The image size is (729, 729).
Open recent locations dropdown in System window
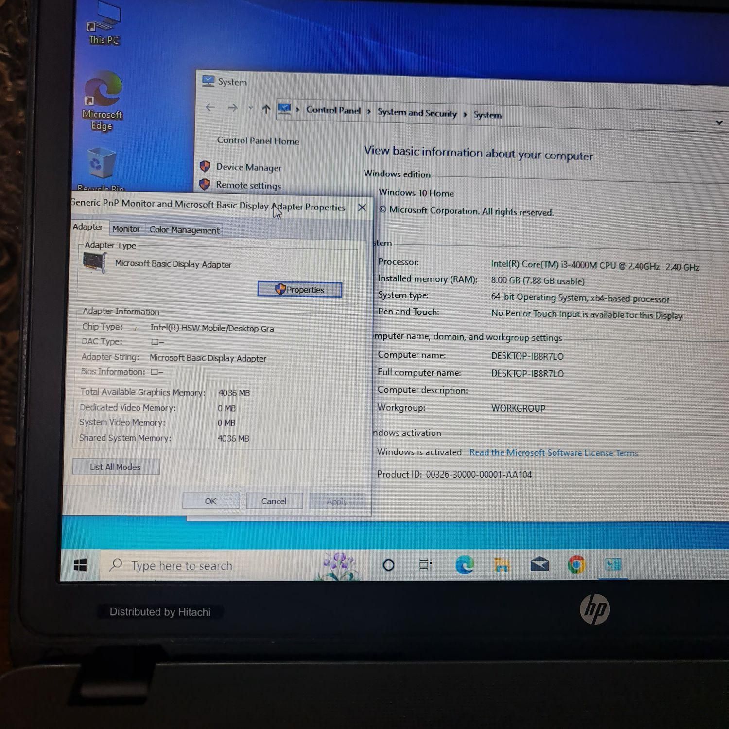pyautogui.click(x=250, y=108)
